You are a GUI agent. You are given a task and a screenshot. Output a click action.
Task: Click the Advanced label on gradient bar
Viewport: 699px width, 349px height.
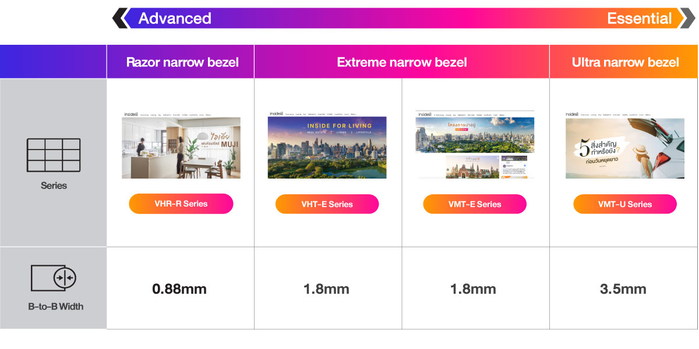coord(175,18)
